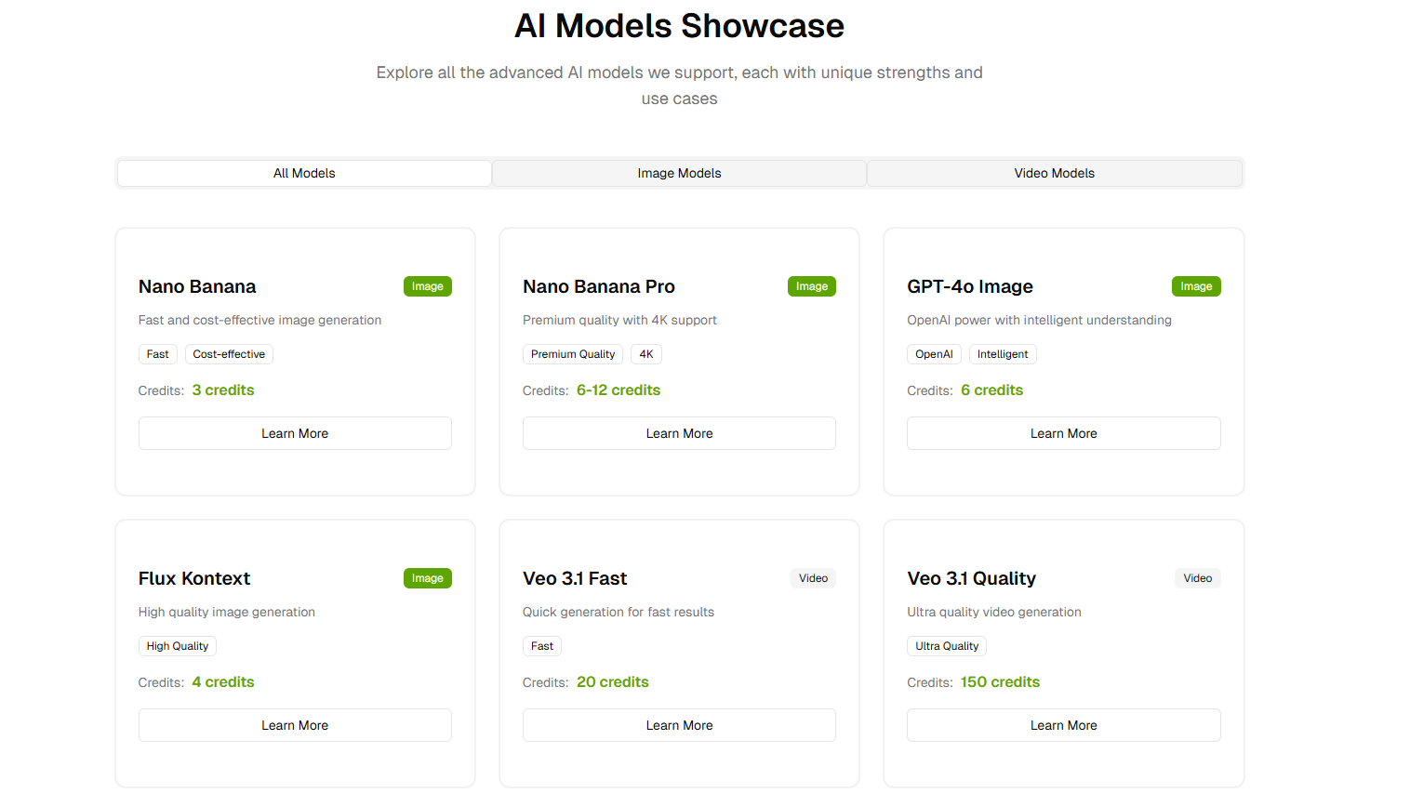Click Learn More for Veo 3.1 Quality
This screenshot has width=1410, height=806.
tap(1063, 725)
